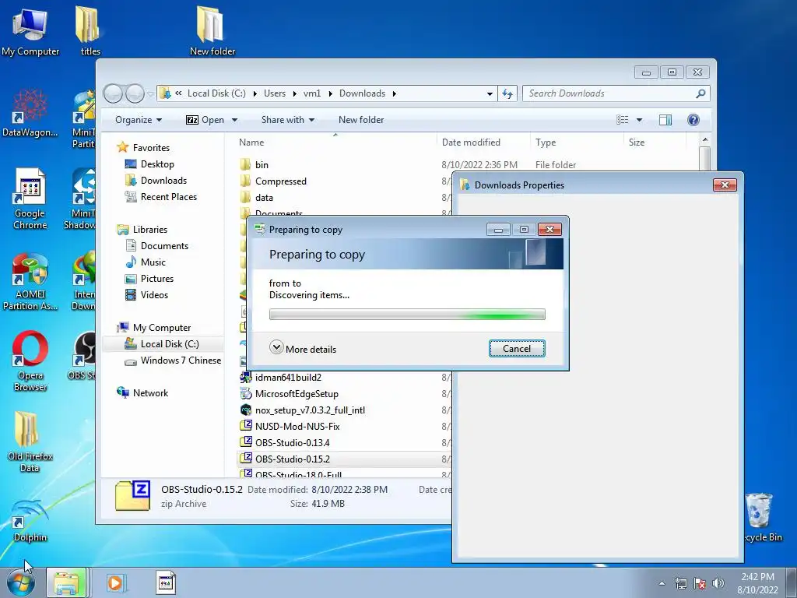
Task: Expand the arrow after Downloads in address bar
Action: 395,93
